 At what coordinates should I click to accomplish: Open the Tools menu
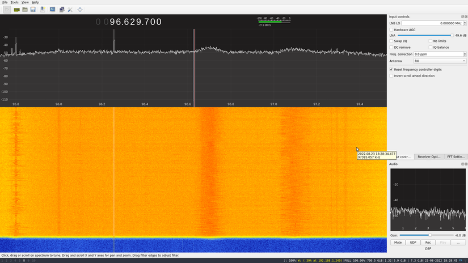pyautogui.click(x=14, y=2)
